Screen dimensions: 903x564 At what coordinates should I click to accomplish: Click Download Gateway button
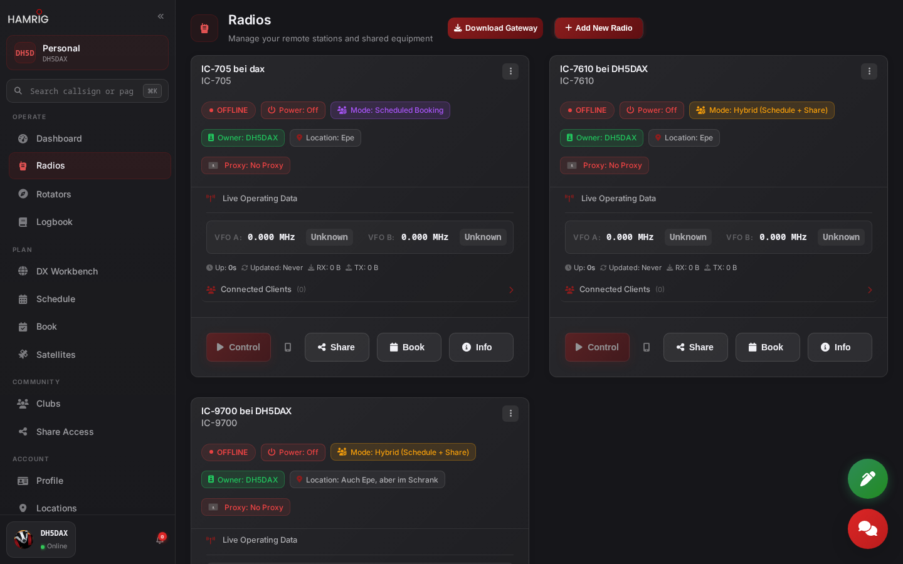click(x=495, y=28)
